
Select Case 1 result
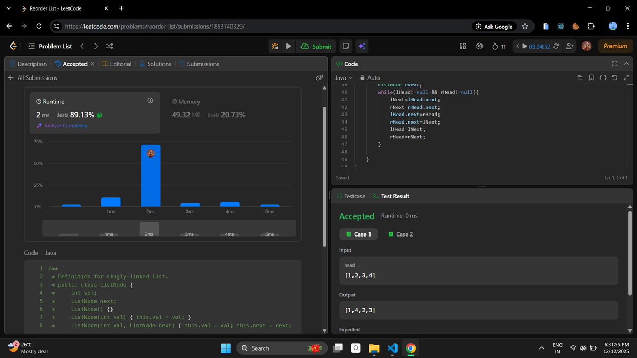point(358,234)
